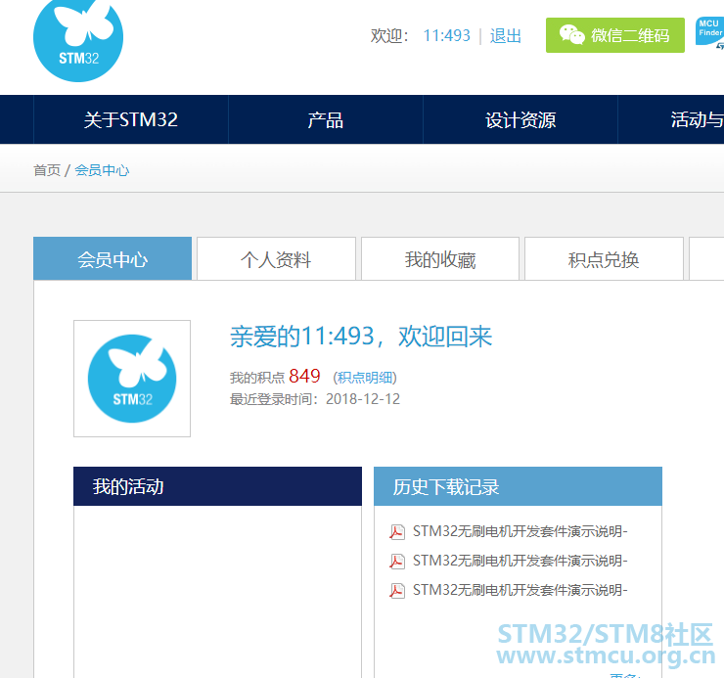Image resolution: width=724 pixels, height=678 pixels.
Task: Click PDF icon of second download record
Action: (x=397, y=561)
